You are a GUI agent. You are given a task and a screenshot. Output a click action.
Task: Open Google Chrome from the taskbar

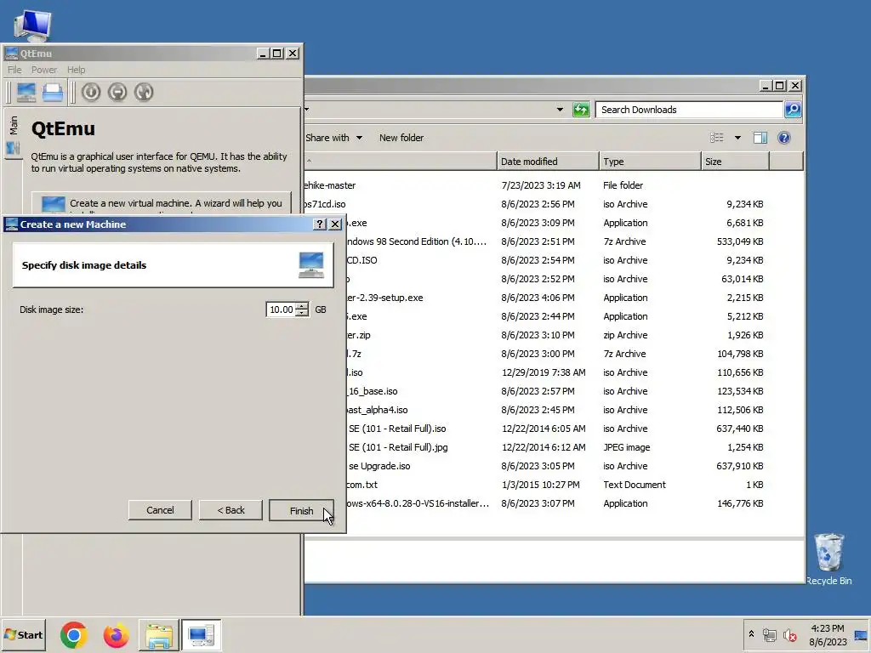(x=74, y=635)
